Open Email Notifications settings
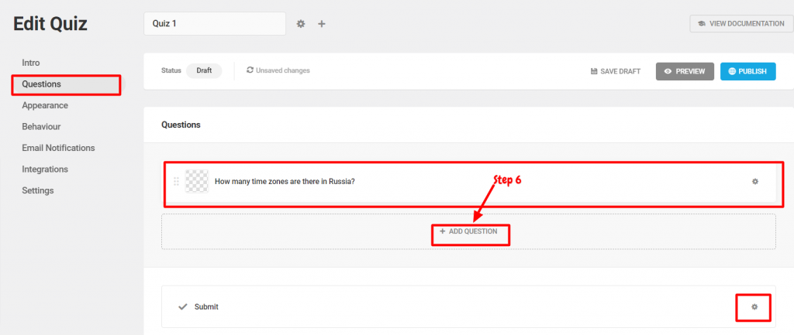 [x=58, y=148]
